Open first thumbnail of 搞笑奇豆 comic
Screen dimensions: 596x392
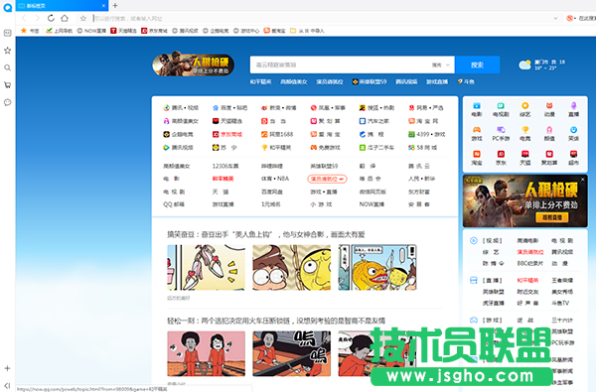(x=206, y=267)
